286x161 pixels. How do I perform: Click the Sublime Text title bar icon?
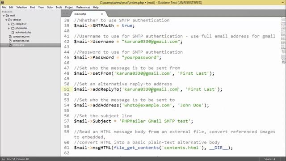click(2, 2)
